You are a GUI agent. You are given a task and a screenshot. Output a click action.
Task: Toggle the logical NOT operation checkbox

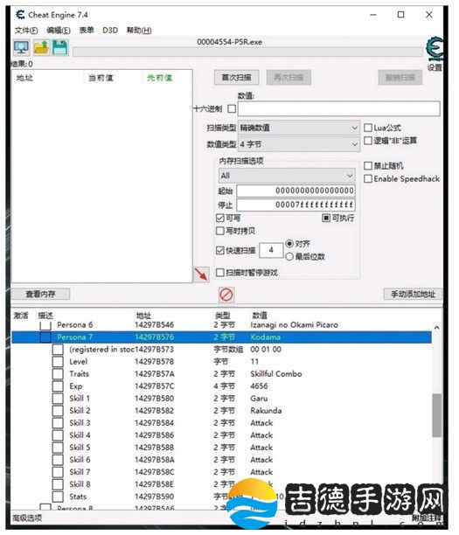367,141
